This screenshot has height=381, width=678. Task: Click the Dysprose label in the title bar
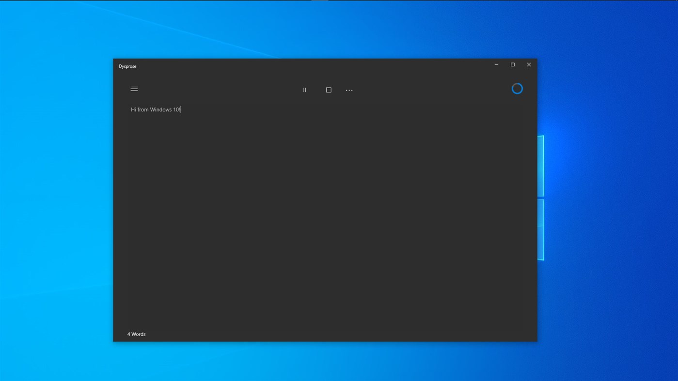point(127,66)
